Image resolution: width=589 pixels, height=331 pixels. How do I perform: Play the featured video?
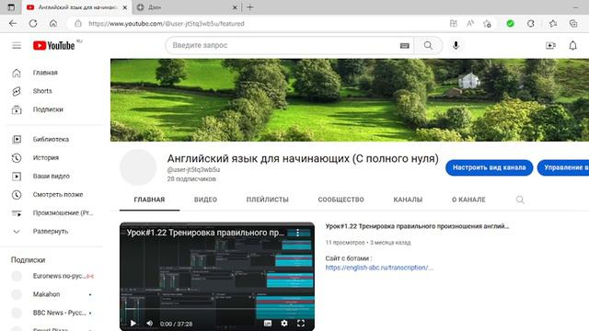point(133,323)
